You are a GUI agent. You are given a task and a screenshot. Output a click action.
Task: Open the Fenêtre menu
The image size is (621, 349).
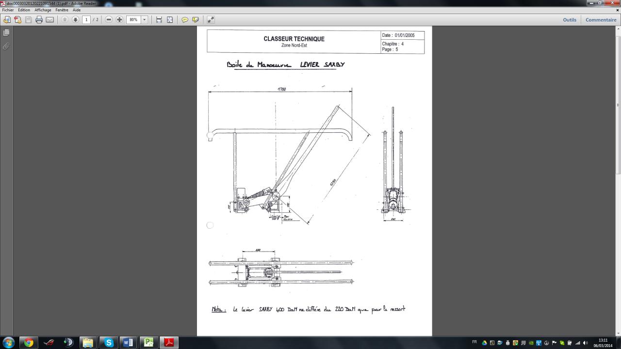coord(62,10)
